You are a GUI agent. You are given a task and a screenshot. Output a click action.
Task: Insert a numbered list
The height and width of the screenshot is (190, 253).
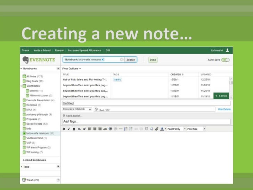click(126, 129)
